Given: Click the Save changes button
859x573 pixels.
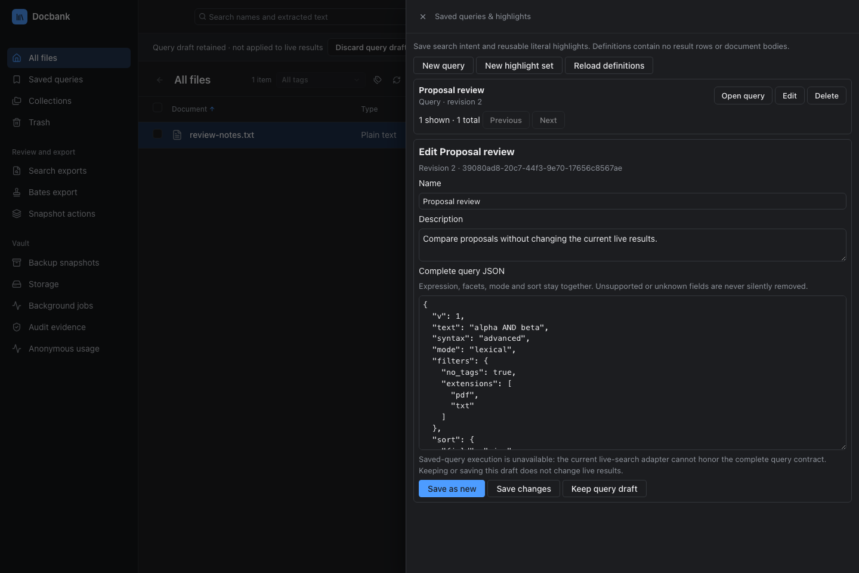Looking at the screenshot, I should pos(524,489).
